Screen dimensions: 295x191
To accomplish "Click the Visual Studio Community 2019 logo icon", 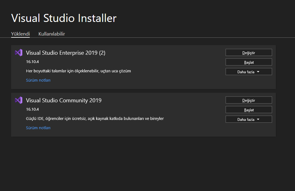I will pyautogui.click(x=19, y=100).
